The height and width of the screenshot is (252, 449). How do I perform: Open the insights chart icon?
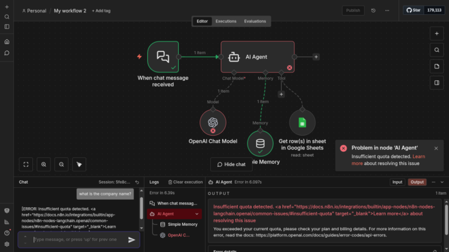point(7,222)
